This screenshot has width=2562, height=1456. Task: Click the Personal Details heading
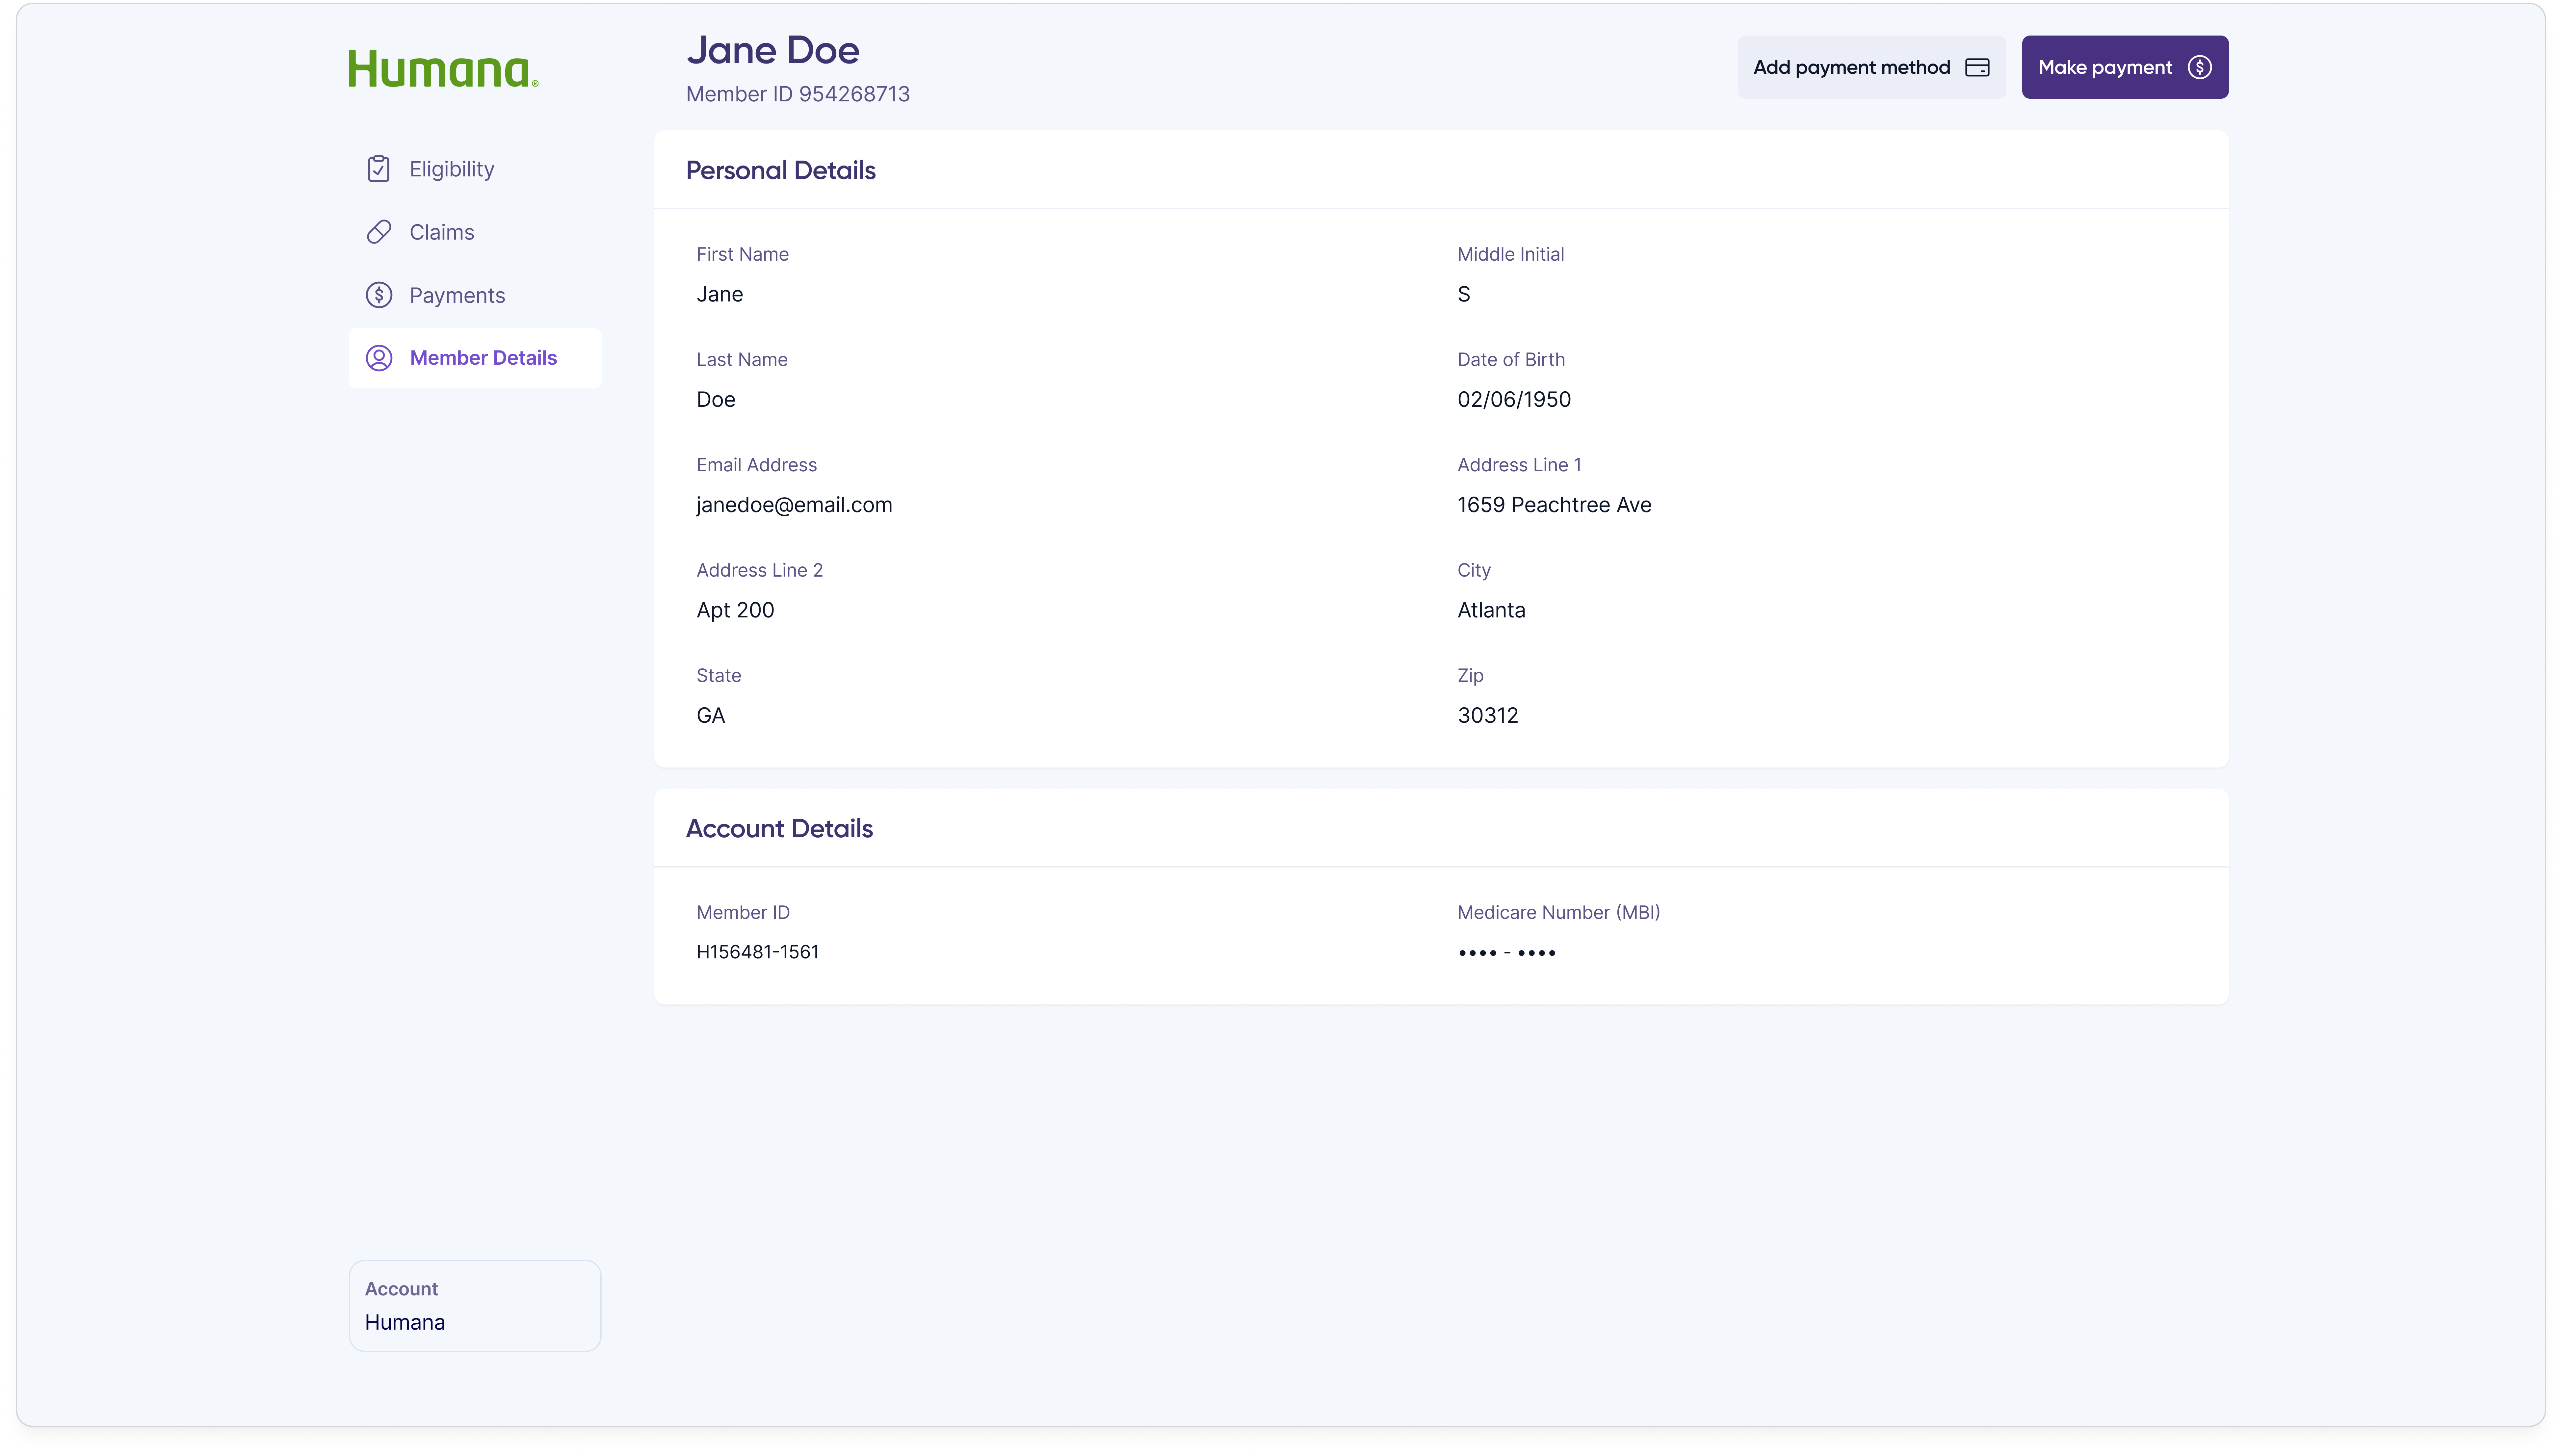[781, 170]
